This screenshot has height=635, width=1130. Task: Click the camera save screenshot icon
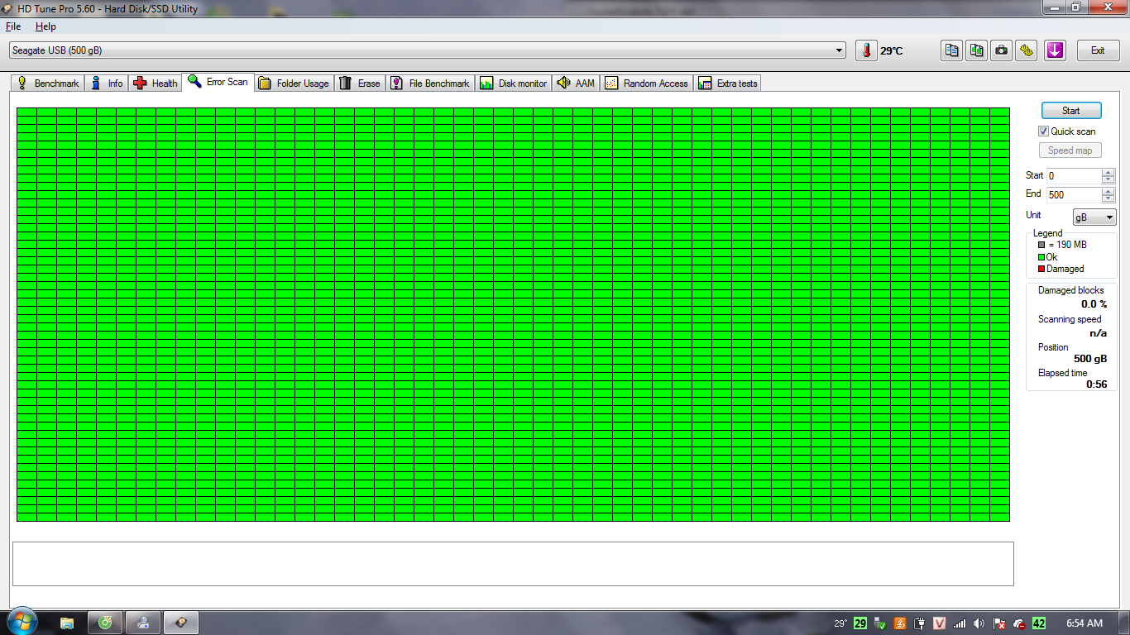(1002, 50)
